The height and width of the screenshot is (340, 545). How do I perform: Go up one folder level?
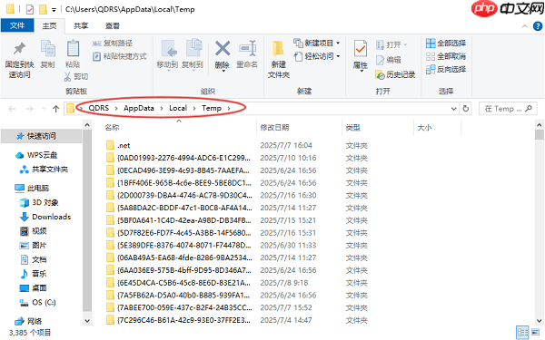coord(56,109)
